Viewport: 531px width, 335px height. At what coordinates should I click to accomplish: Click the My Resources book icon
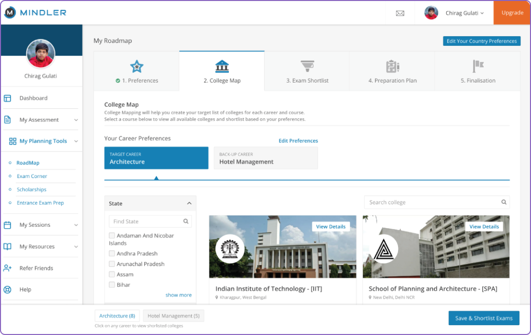pyautogui.click(x=7, y=247)
